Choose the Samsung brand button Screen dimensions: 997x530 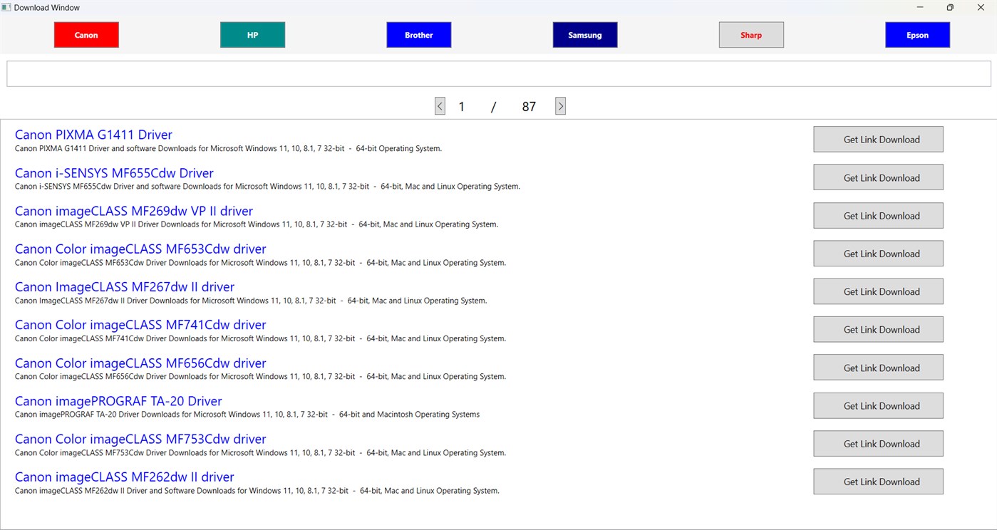(584, 35)
